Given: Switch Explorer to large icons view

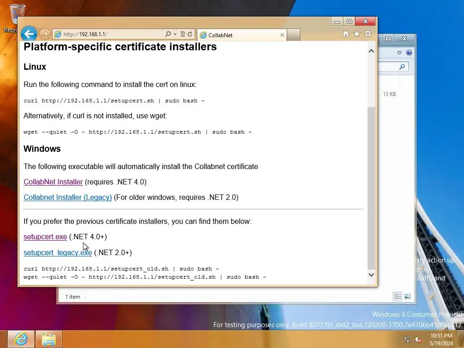Looking at the screenshot, I should pos(407,296).
